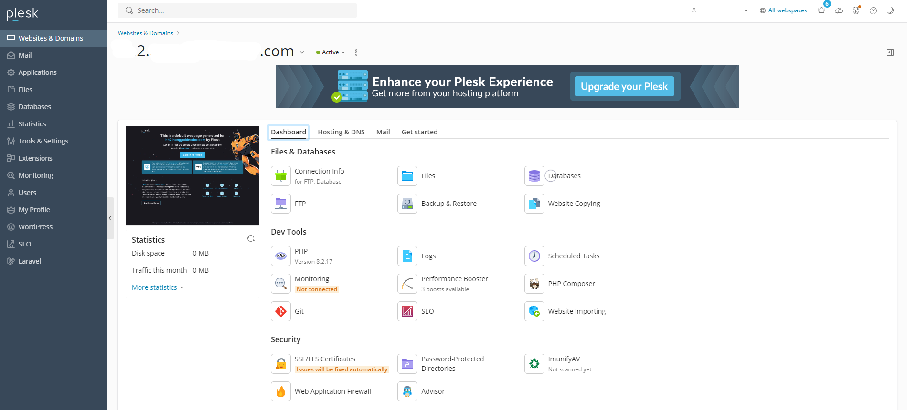This screenshot has height=410, width=907.
Task: Focus the Search field
Action: pyautogui.click(x=237, y=10)
